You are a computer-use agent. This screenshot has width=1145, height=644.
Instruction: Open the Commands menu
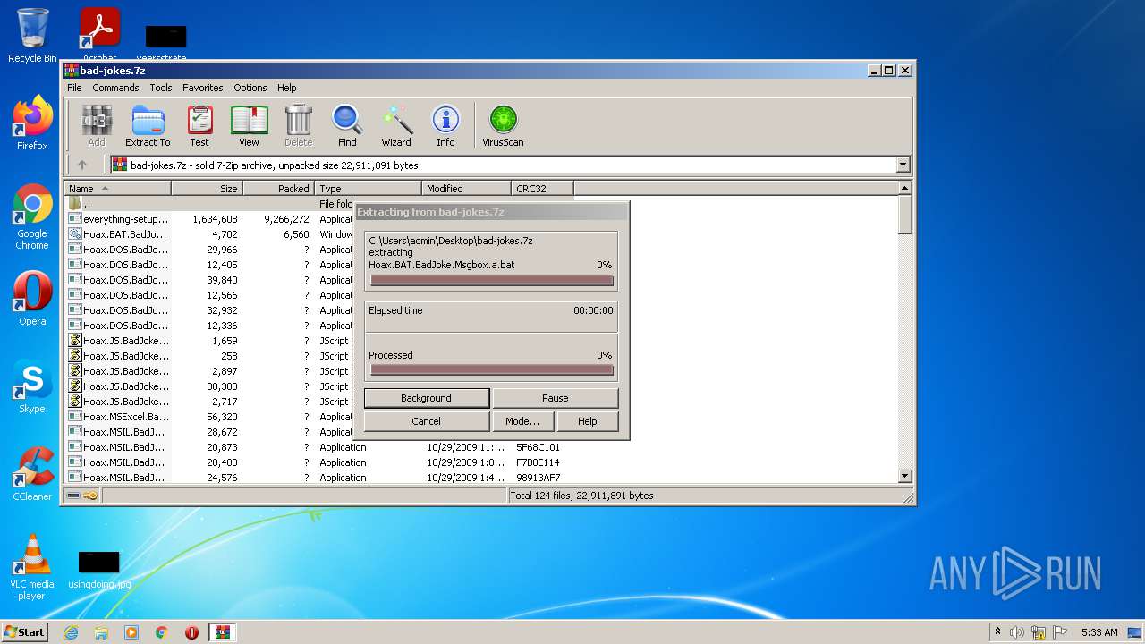point(115,88)
